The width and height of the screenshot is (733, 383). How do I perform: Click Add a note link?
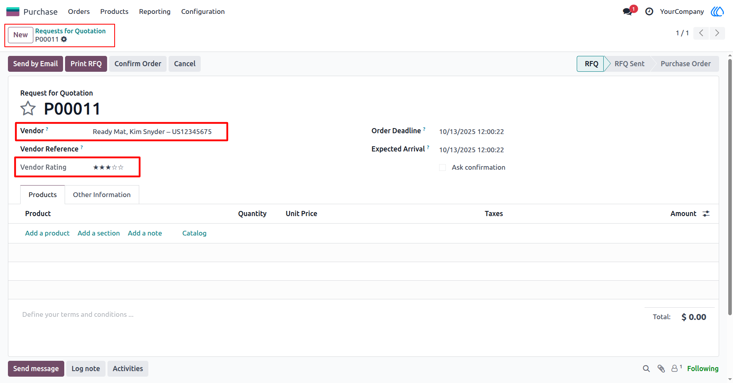[145, 233]
